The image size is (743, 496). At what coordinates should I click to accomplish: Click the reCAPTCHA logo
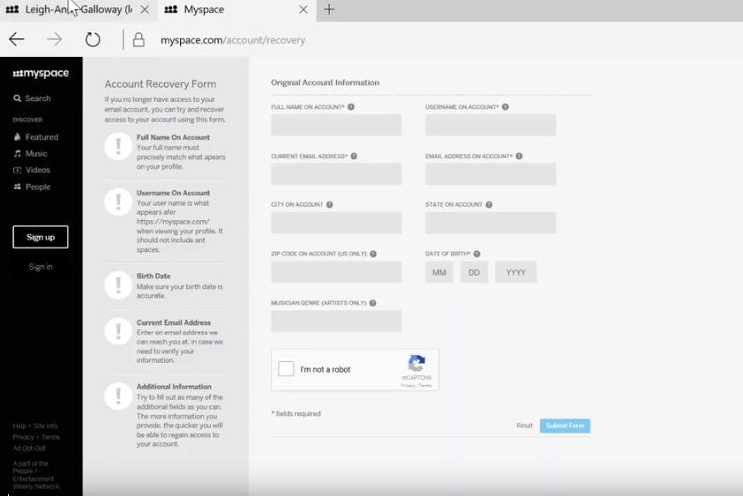click(x=417, y=363)
